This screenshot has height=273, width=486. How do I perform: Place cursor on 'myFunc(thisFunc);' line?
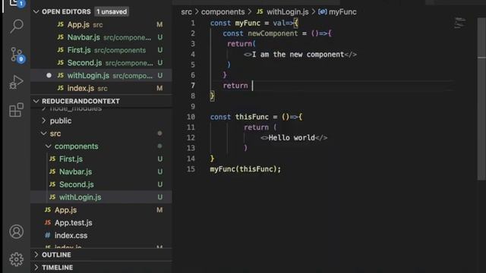click(245, 169)
